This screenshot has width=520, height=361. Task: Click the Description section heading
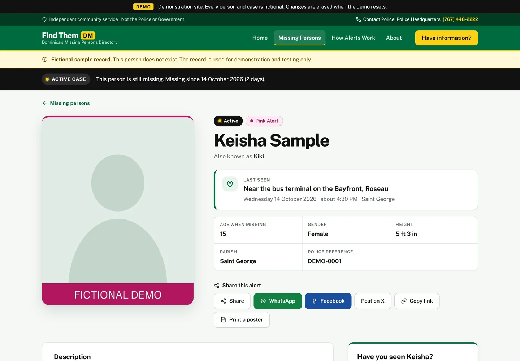[x=72, y=357]
